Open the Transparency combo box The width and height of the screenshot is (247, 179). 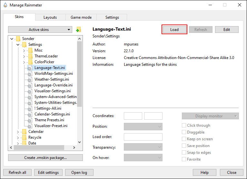tap(143, 147)
